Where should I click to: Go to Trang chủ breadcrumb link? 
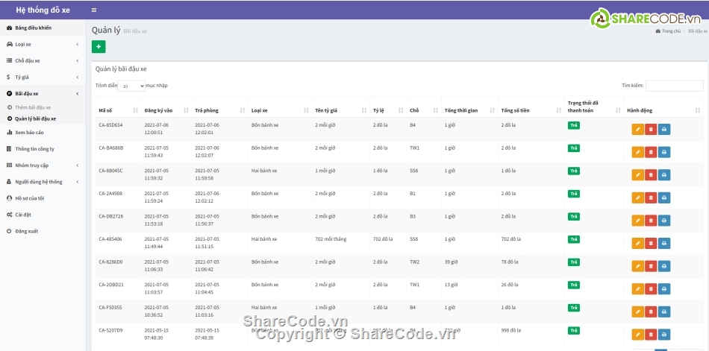tap(668, 31)
